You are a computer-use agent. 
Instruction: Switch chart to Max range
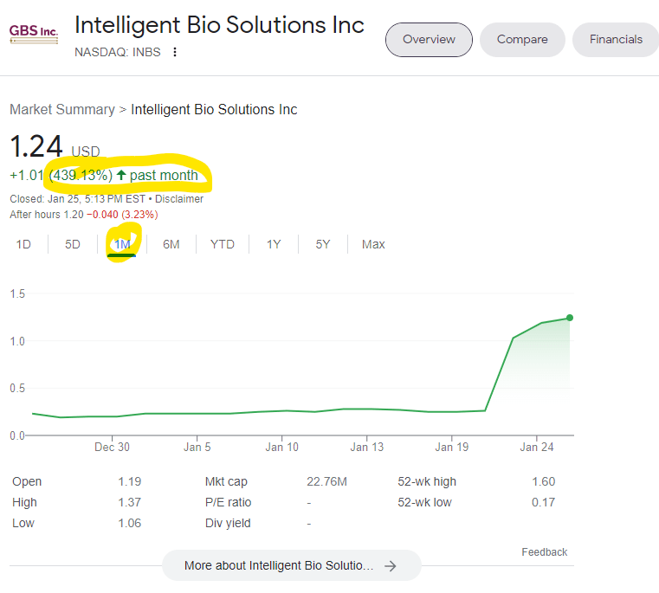coord(373,244)
